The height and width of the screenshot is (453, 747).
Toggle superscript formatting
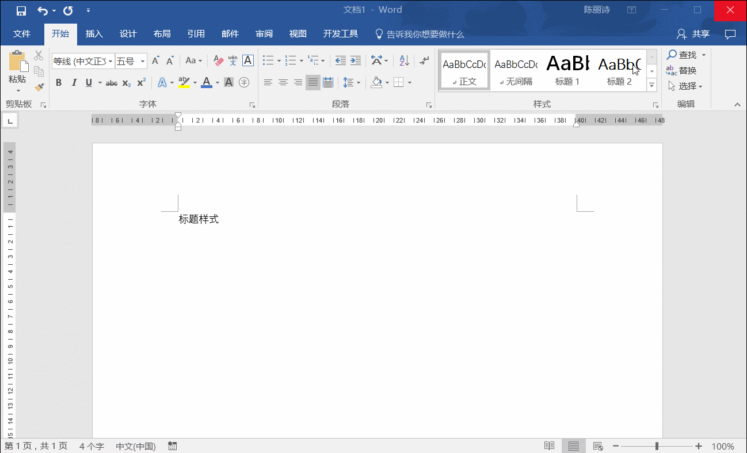(142, 83)
